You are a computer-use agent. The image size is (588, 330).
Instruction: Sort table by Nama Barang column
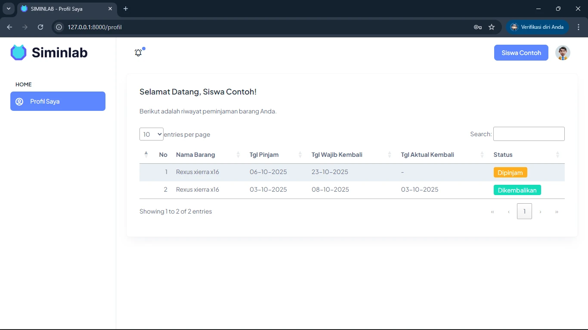tap(195, 155)
